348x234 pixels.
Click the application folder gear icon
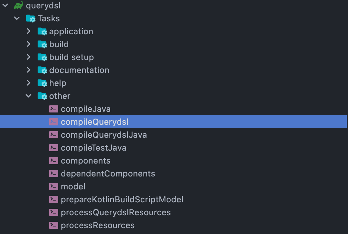click(x=42, y=31)
